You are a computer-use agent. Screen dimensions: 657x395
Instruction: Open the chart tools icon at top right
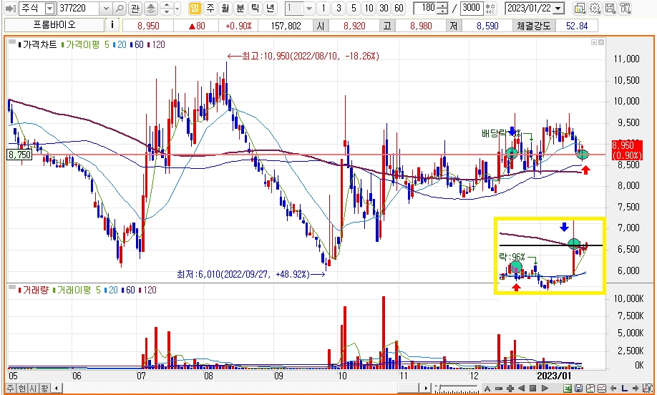pyautogui.click(x=626, y=8)
